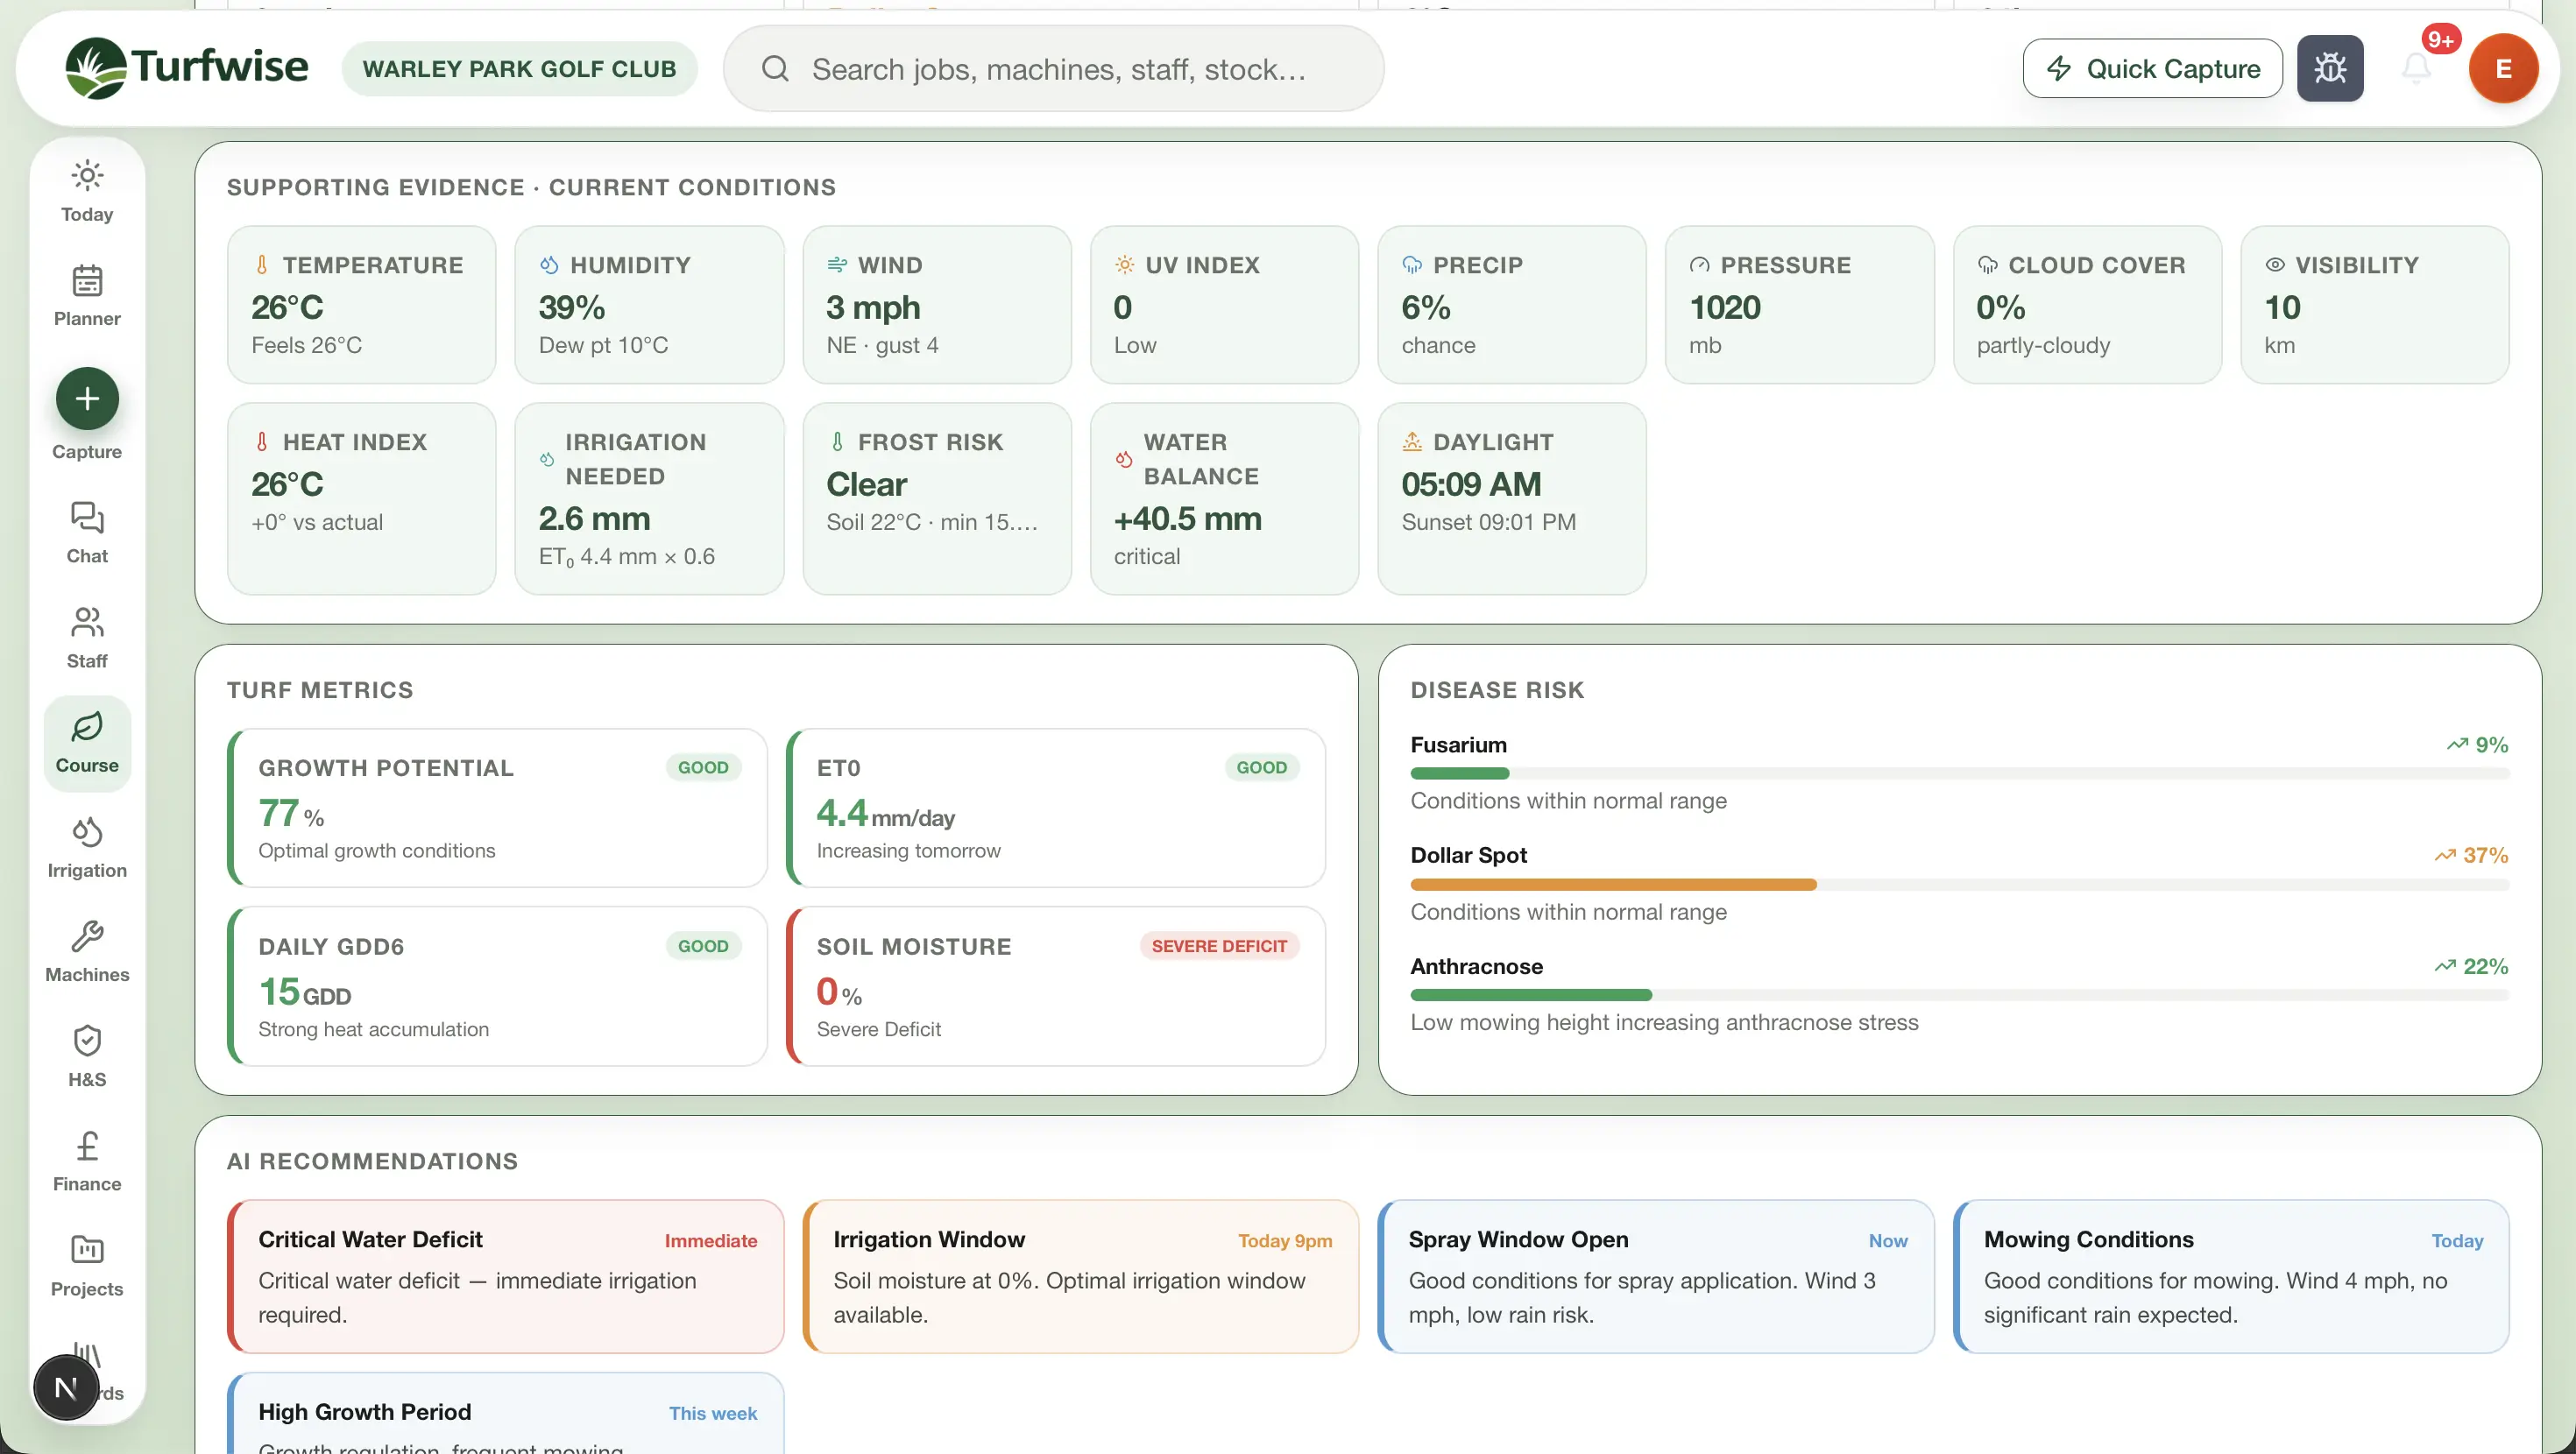
Task: Click the Severe Deficit badge
Action: click(x=1219, y=946)
